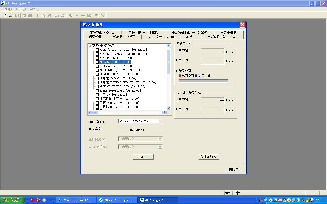Enable the KEYENCE KV-700/1000 checkbox
Viewport: 327px width, 204px height.
point(97,86)
